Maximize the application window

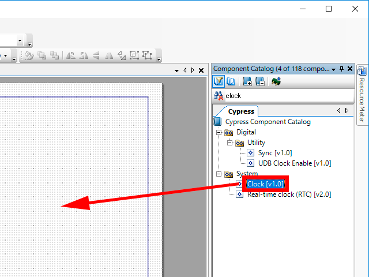(329, 9)
